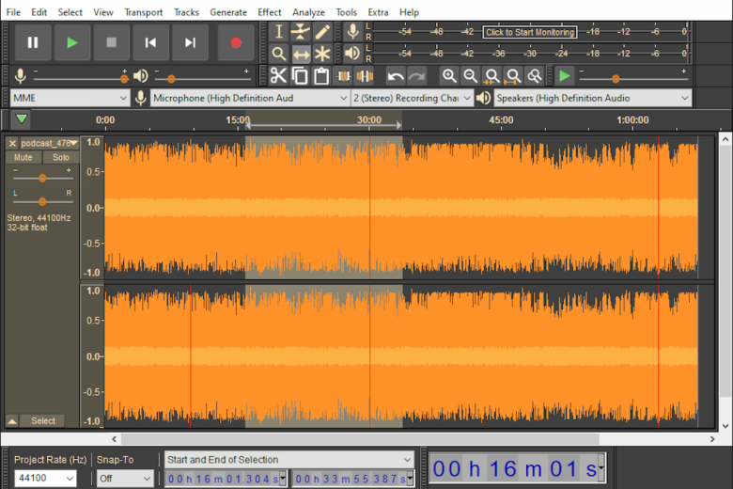Click the playback meter speaker icon
This screenshot has height=489, width=733.
coord(352,54)
